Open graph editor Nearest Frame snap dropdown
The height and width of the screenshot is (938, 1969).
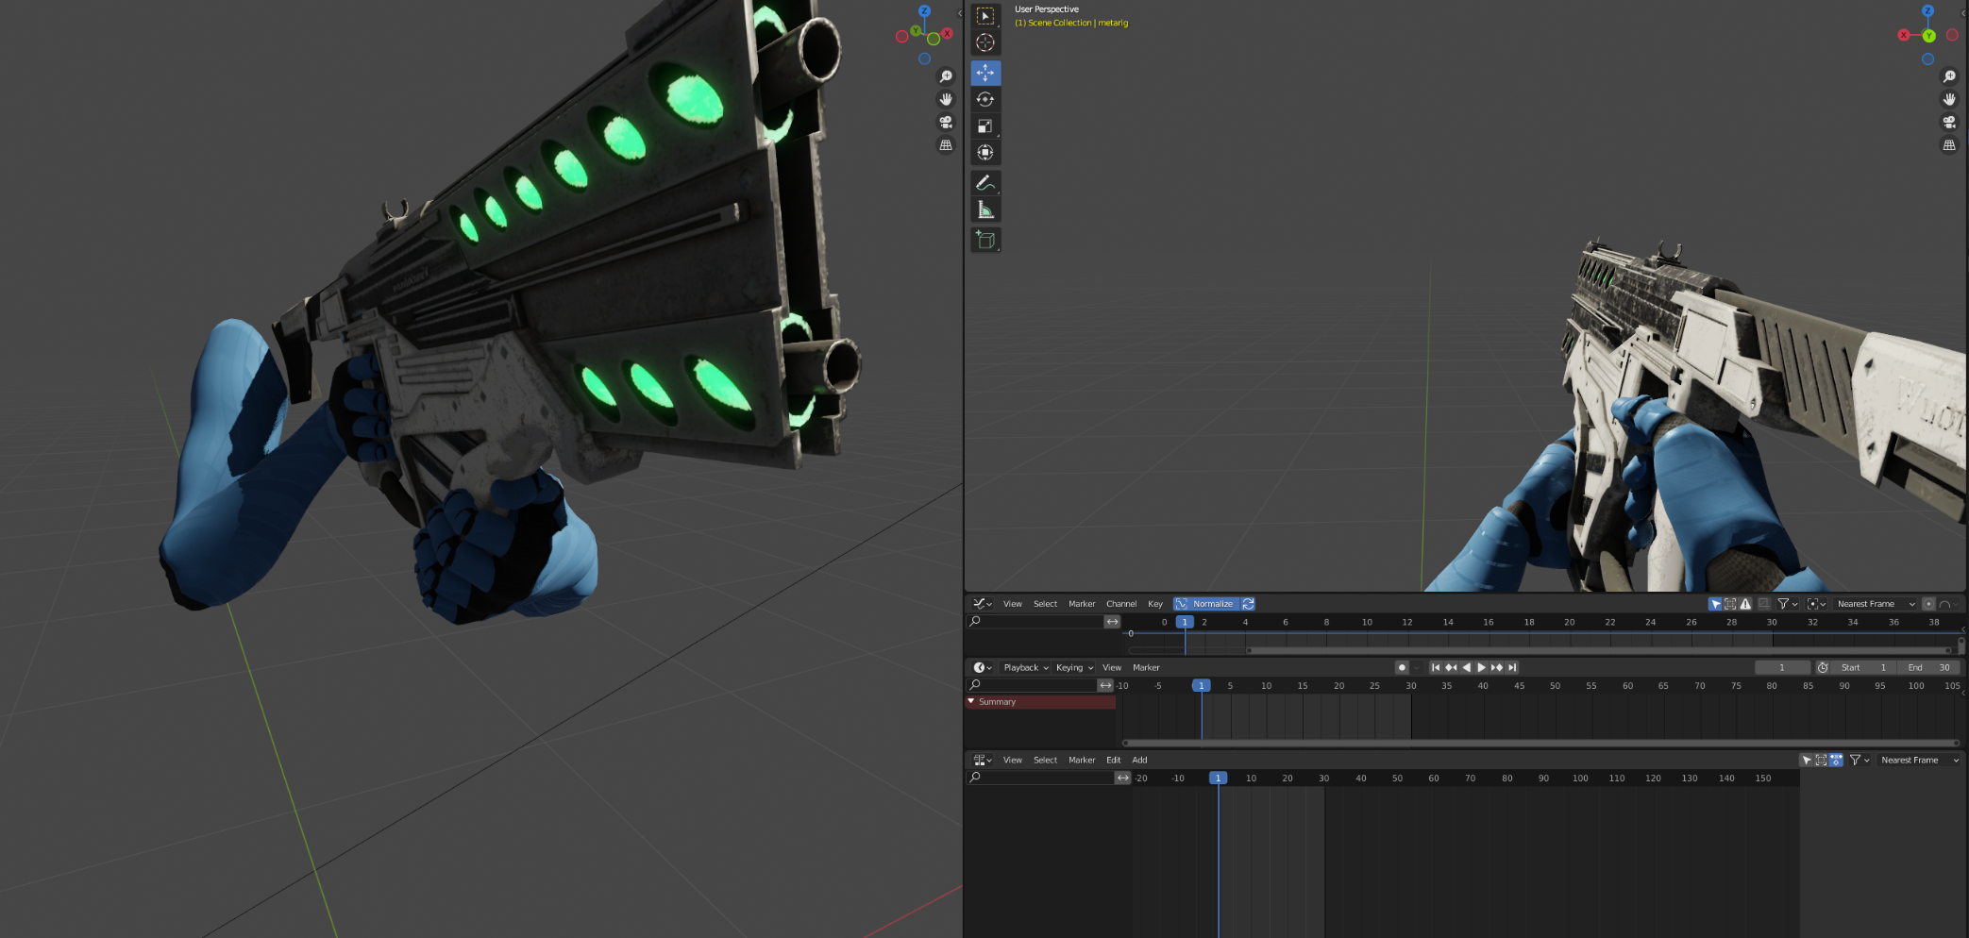(x=1876, y=604)
